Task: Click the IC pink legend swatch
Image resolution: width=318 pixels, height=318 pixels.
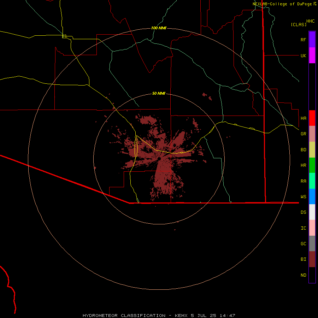Action: point(312,228)
